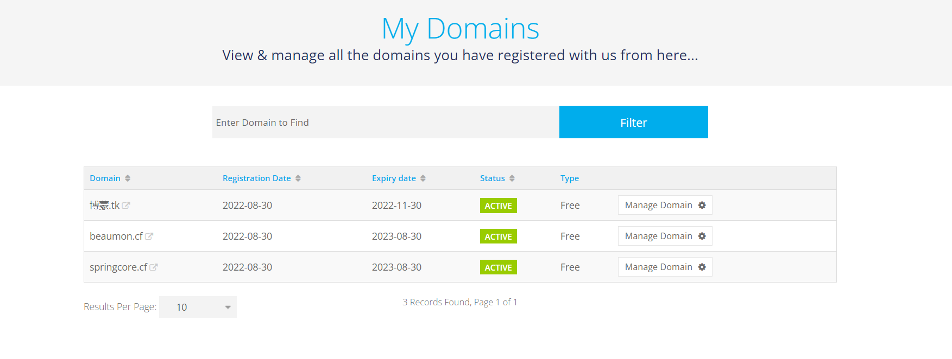The image size is (952, 359).
Task: Sort using arrows next to Registration Date header
Action: pyautogui.click(x=298, y=178)
